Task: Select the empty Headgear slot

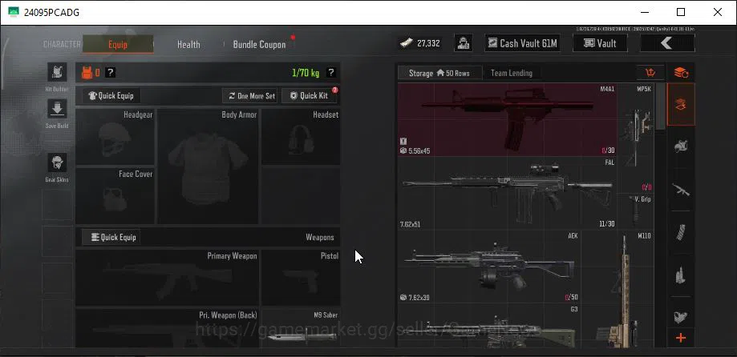Action: pyautogui.click(x=115, y=137)
